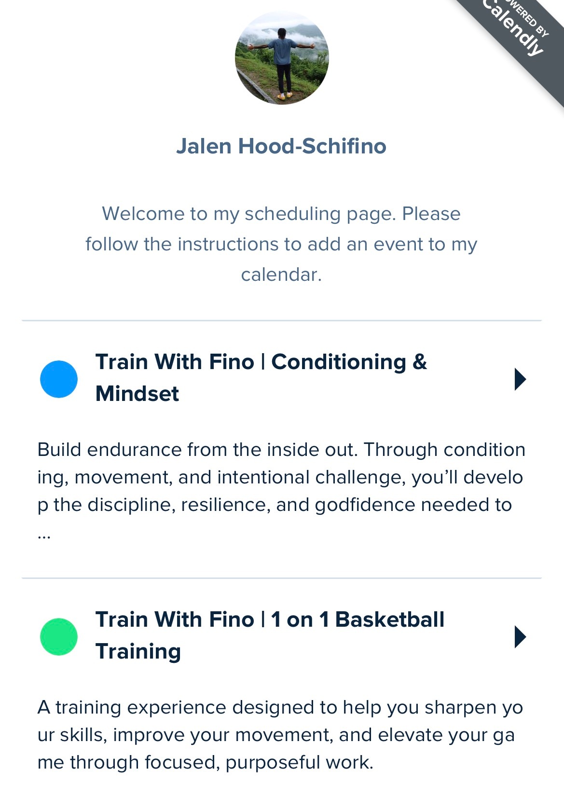Click 'me through focused, purposeful work' line

pyautogui.click(x=205, y=762)
